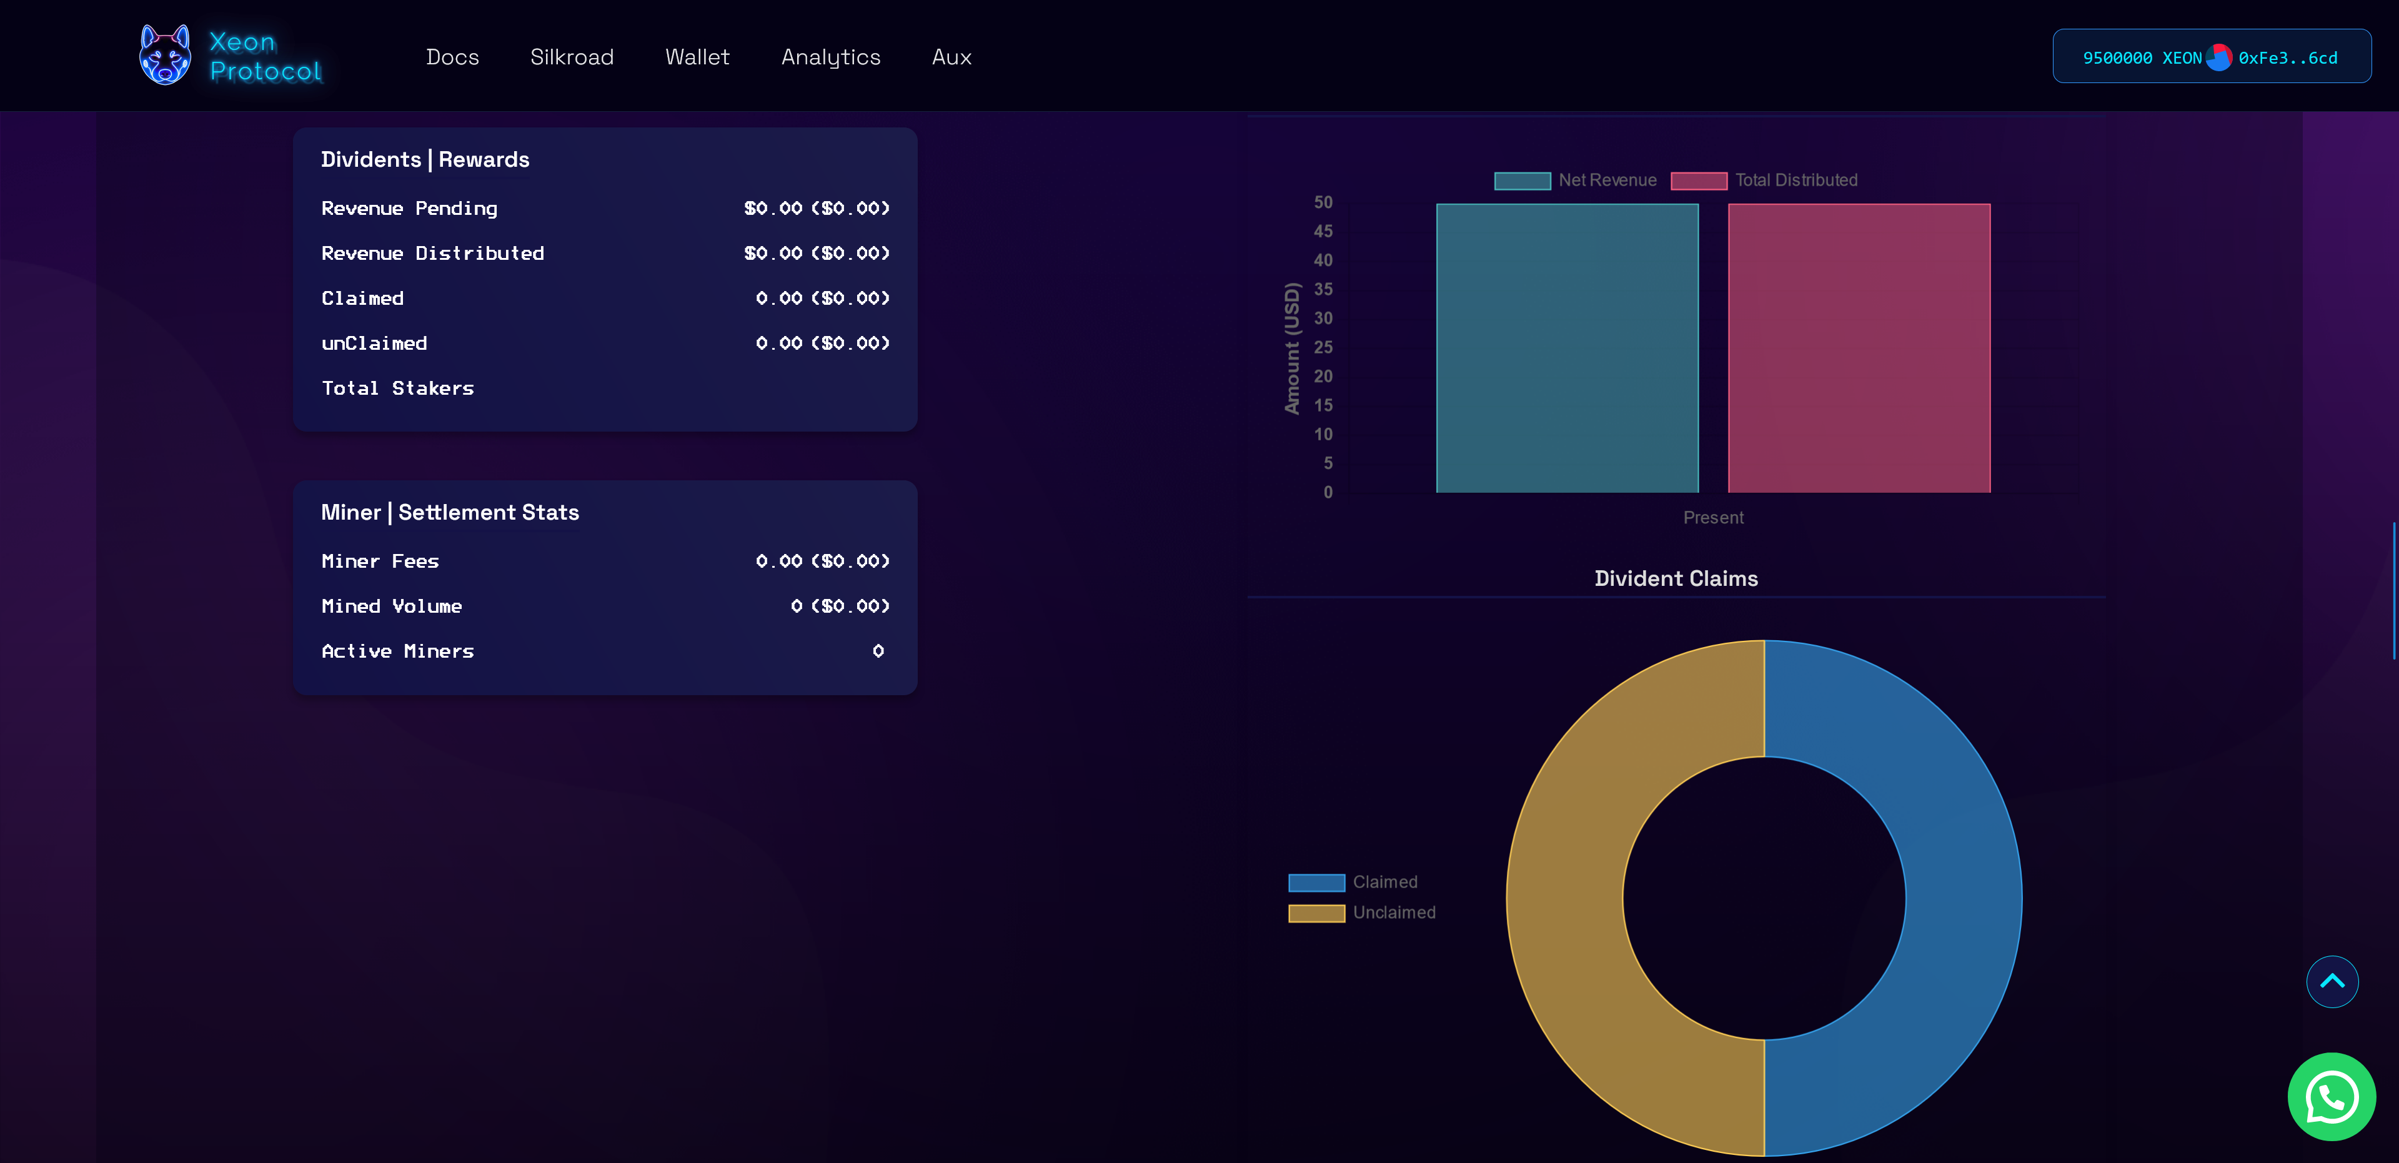Open the Docs menu item

click(452, 57)
